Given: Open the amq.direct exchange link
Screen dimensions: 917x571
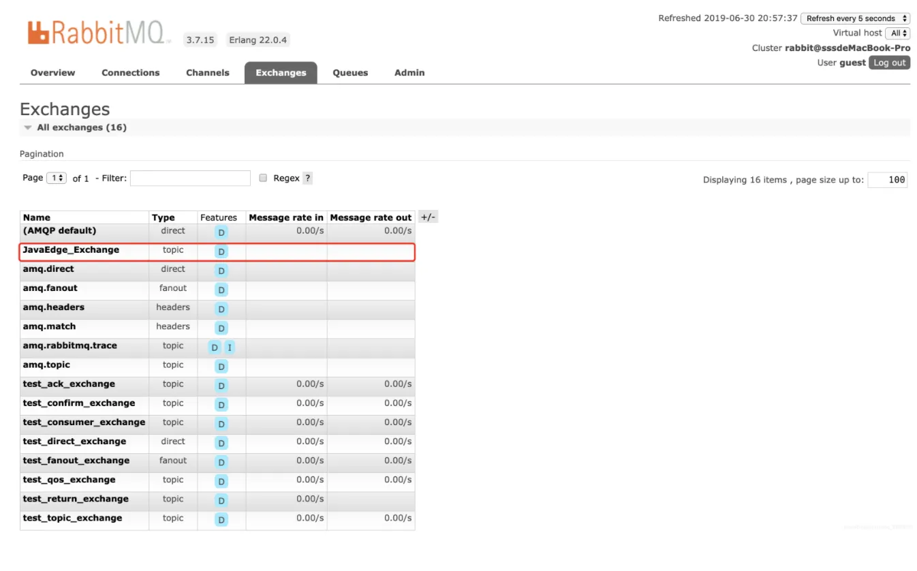Looking at the screenshot, I should tap(48, 268).
